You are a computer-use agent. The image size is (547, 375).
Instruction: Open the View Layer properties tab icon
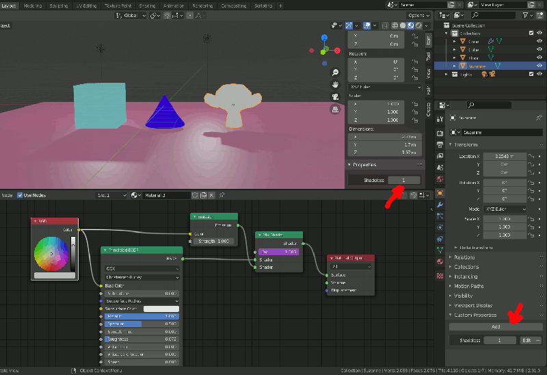(440, 156)
